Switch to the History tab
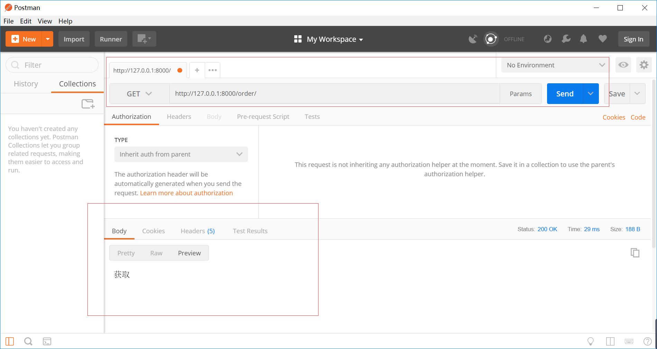Viewport: 657px width, 349px height. [26, 84]
